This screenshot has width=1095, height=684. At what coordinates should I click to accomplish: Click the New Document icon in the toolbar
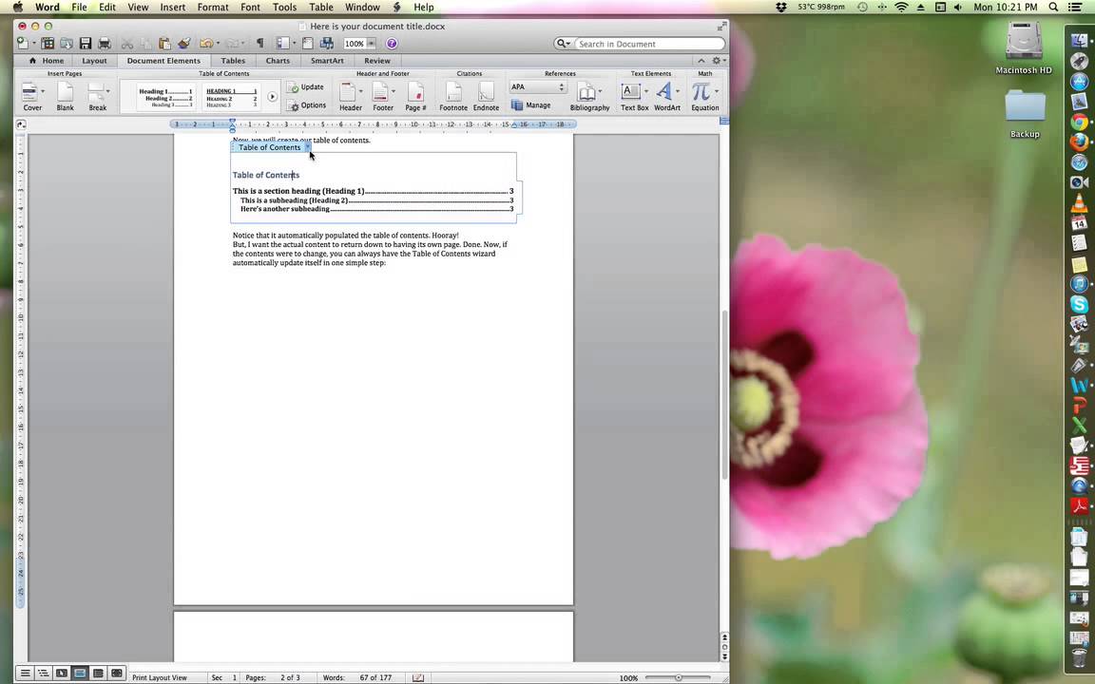(23, 44)
